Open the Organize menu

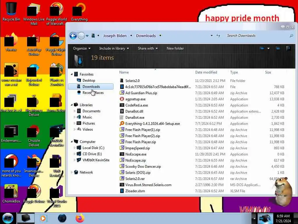(x=82, y=48)
